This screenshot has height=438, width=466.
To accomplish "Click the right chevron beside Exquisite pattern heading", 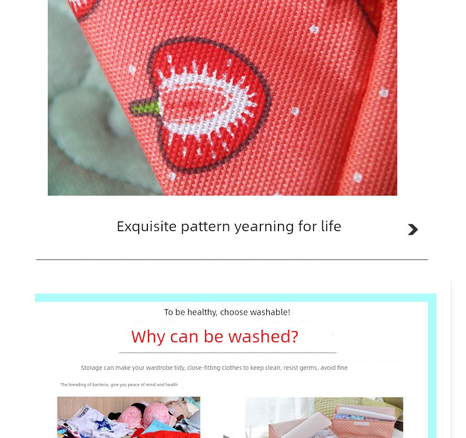I will point(412,229).
